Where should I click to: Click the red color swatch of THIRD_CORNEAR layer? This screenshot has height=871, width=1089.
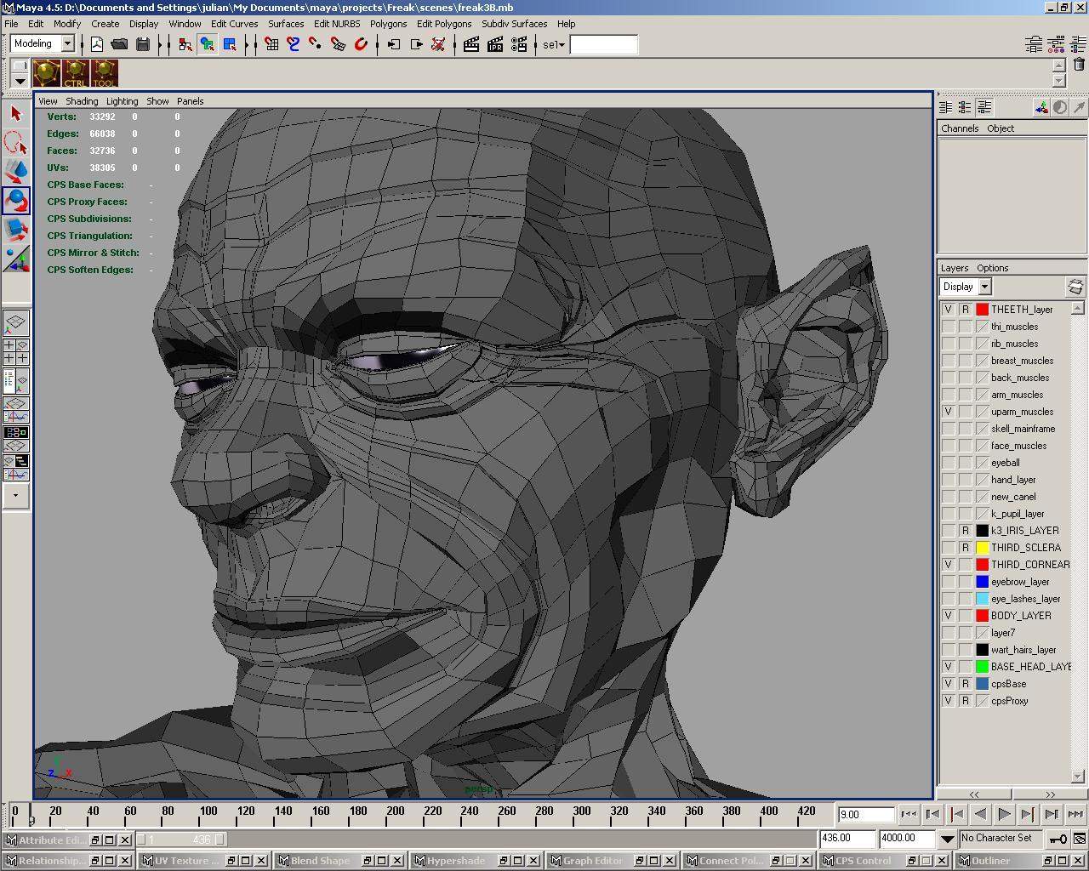(x=982, y=565)
